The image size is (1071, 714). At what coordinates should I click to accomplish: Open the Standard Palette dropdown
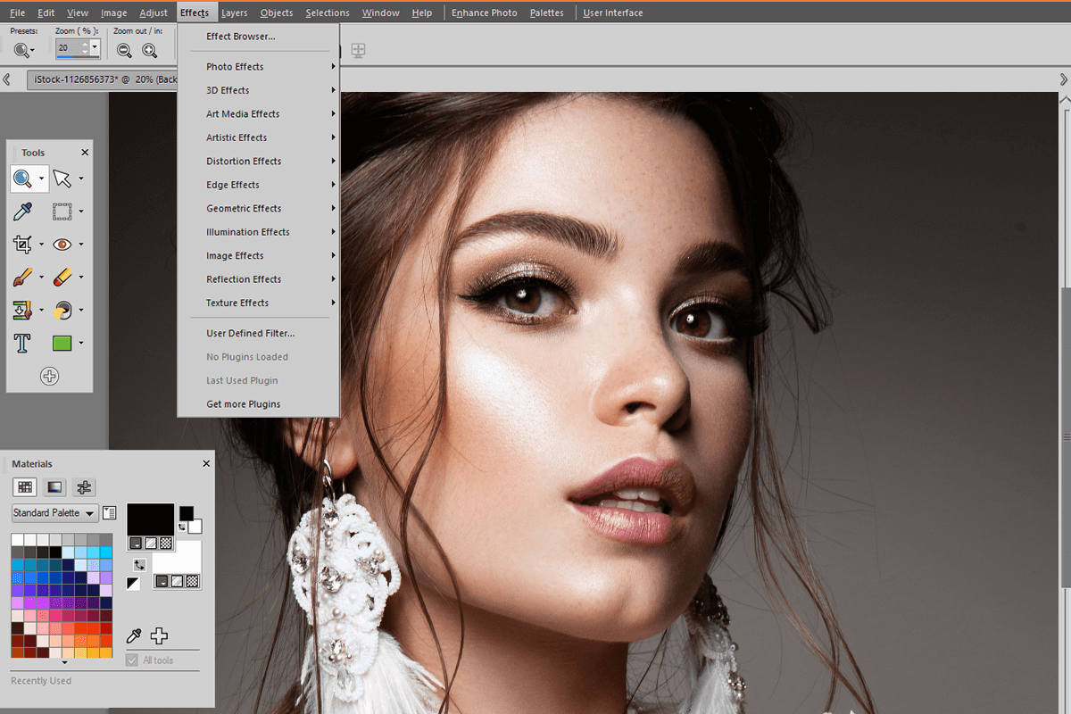tap(54, 512)
